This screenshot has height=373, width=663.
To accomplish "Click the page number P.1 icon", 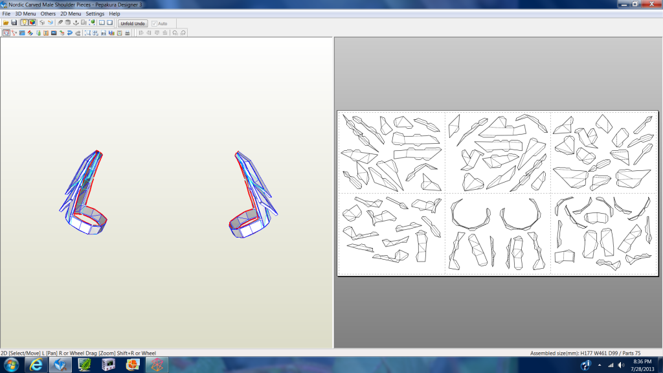I will (x=104, y=32).
